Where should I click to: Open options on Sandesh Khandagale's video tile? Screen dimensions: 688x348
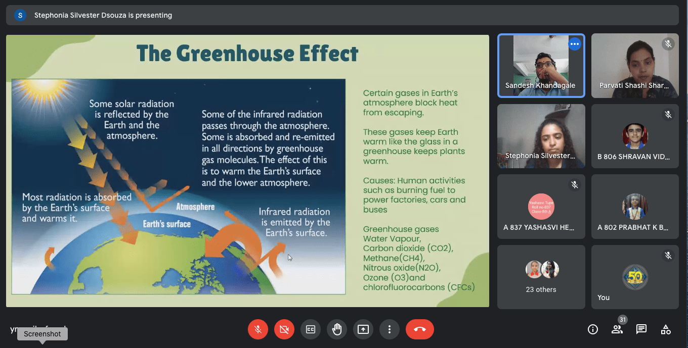pos(575,44)
